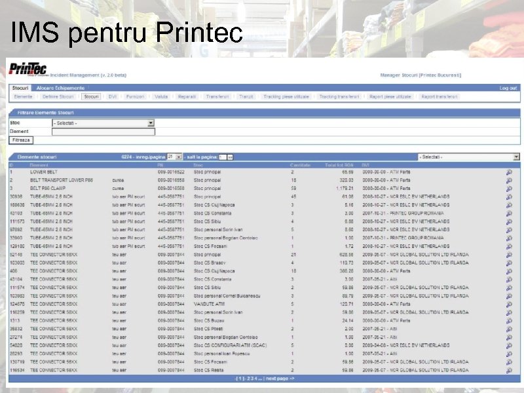Open details icon for BELT TRANSPORT LOWER P86

(509, 181)
